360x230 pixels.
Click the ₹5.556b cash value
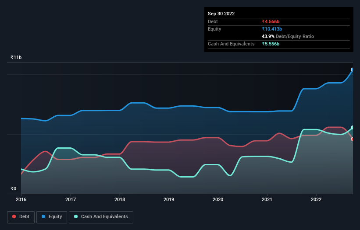(271, 44)
